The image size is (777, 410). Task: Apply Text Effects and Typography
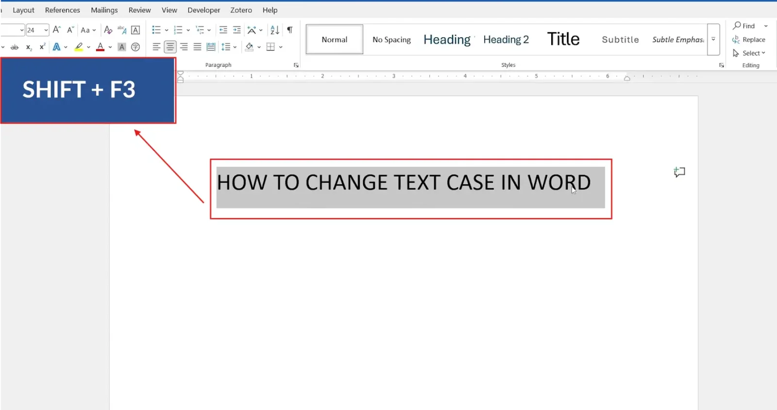(x=57, y=47)
